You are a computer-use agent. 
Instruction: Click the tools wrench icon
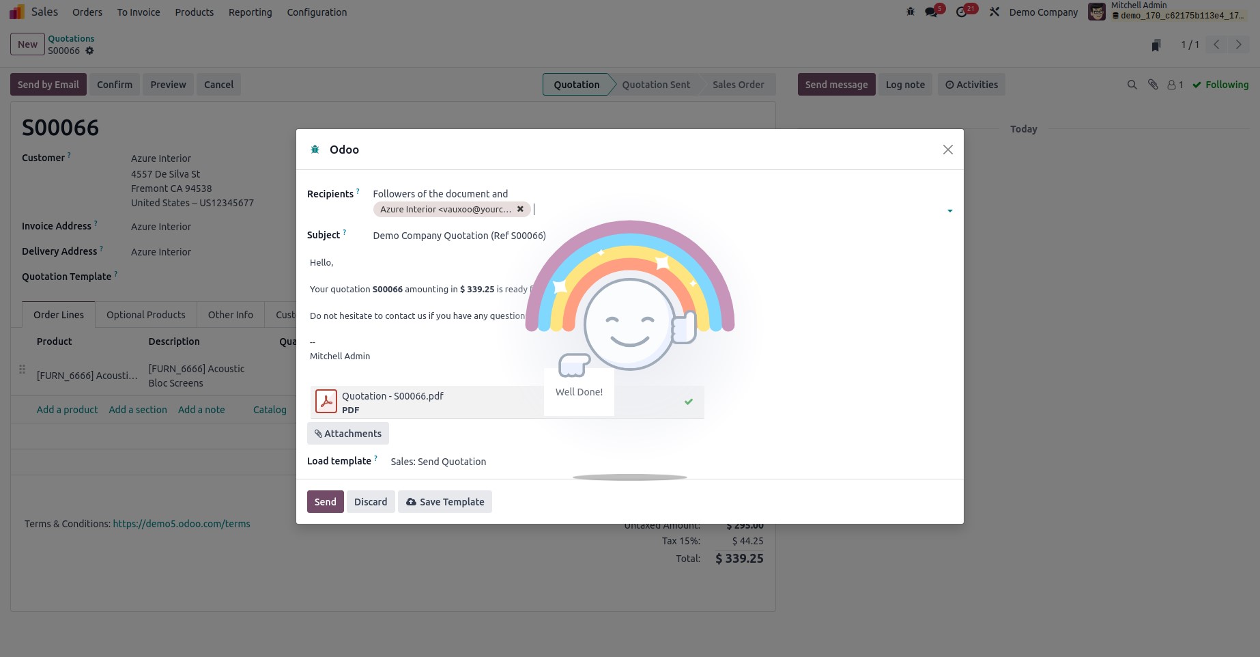[994, 12]
